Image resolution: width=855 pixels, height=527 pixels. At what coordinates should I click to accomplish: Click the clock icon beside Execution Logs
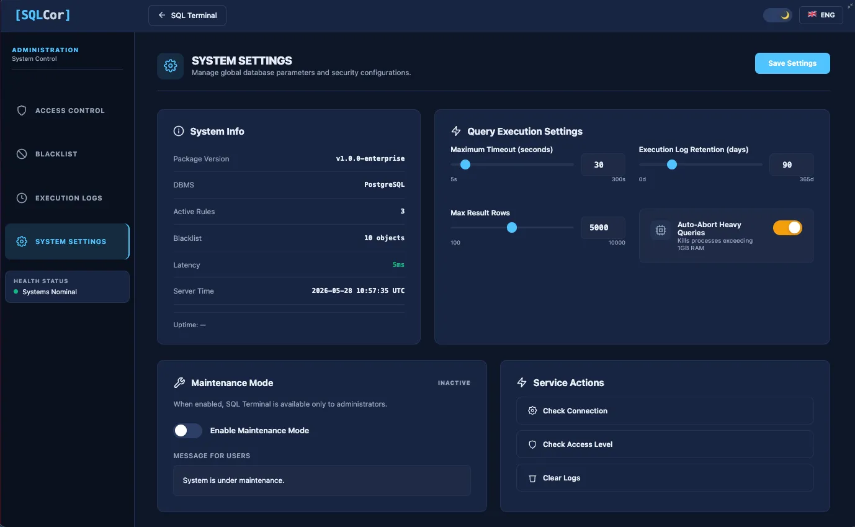coord(22,198)
